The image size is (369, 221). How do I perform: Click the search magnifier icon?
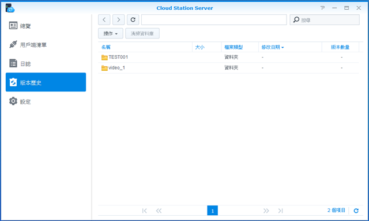click(296, 20)
